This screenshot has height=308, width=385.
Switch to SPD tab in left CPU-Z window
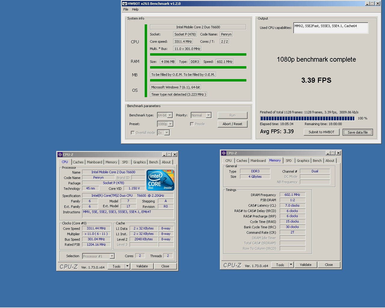pyautogui.click(x=125, y=162)
